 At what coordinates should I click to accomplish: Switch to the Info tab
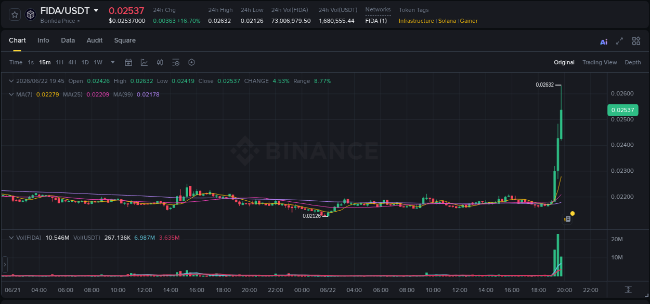(43, 40)
